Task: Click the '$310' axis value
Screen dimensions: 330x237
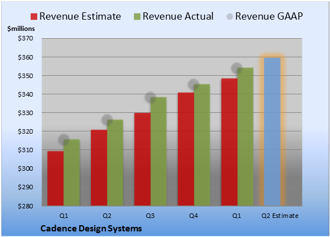Action: click(25, 150)
